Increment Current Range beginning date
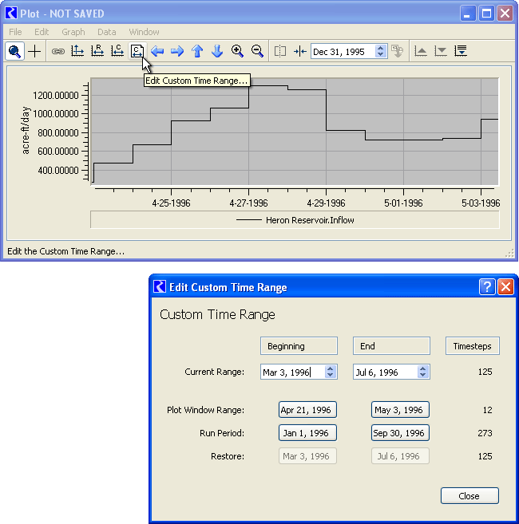 point(331,368)
